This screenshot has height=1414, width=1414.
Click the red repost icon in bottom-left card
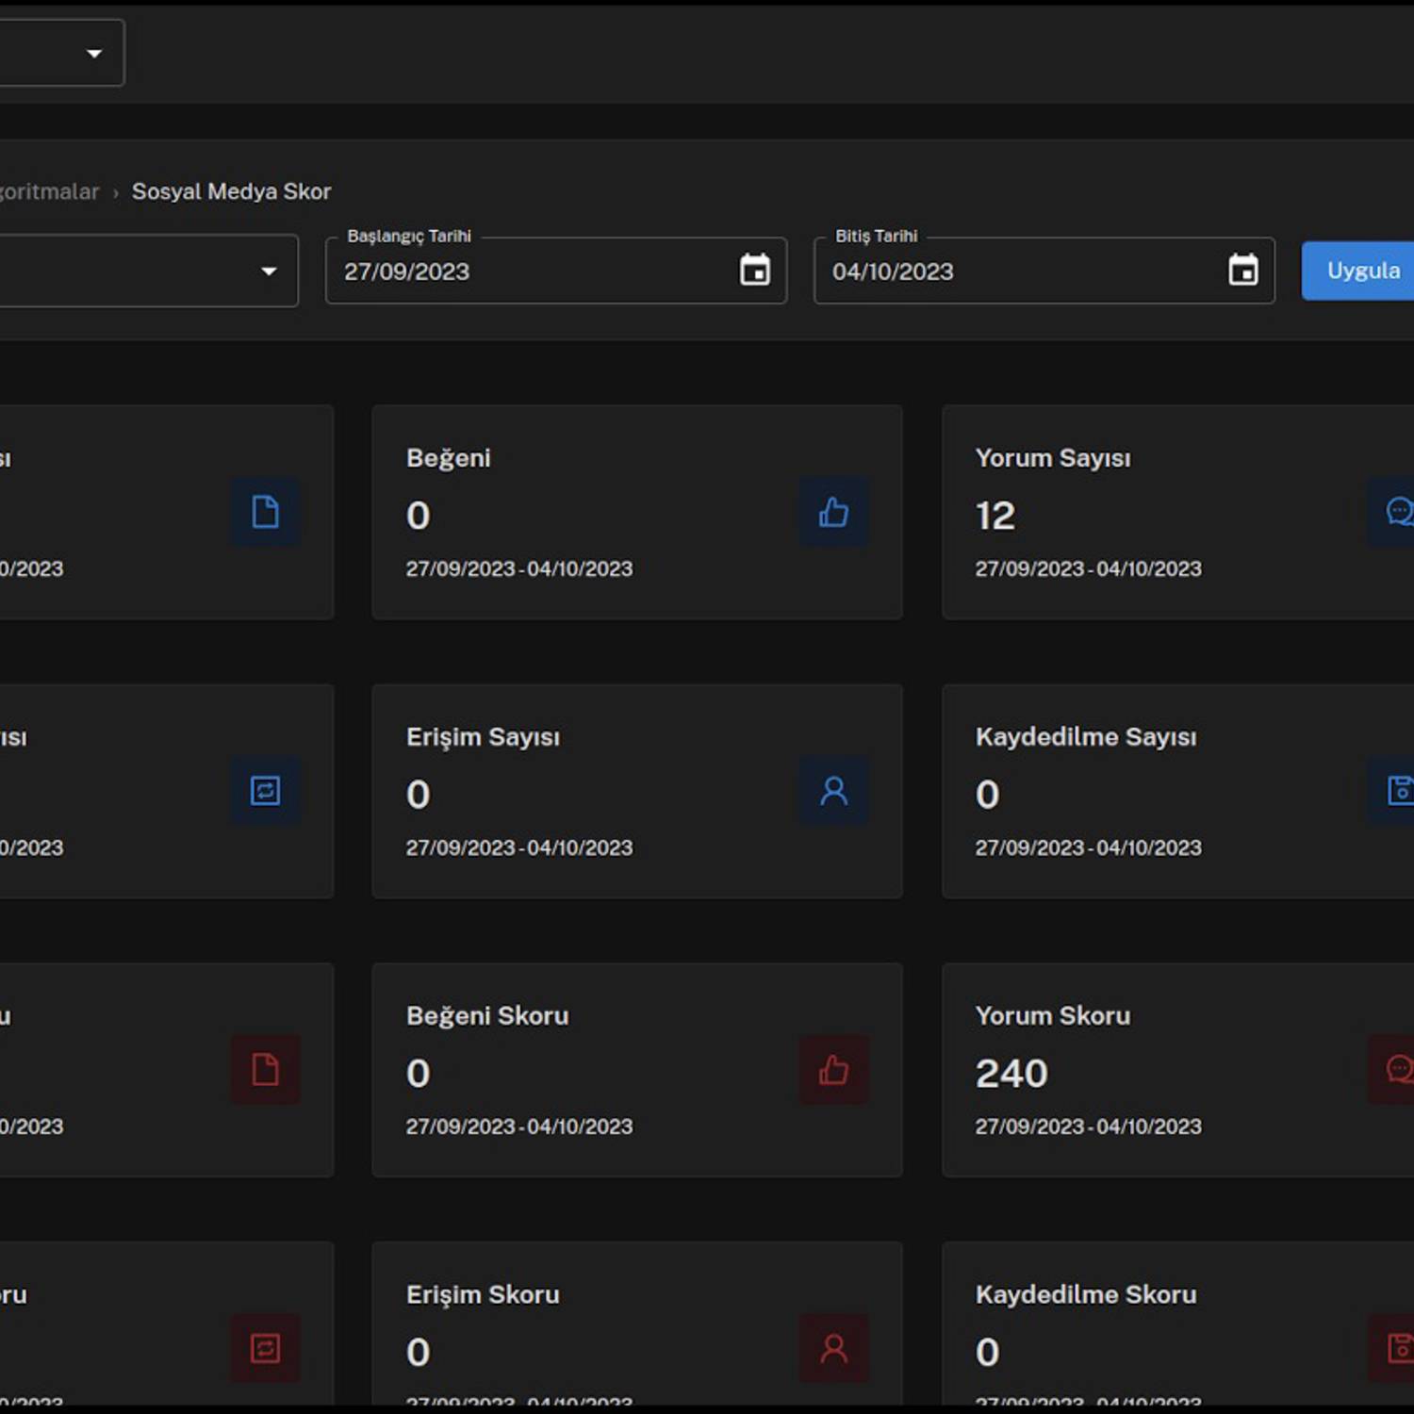(266, 1349)
